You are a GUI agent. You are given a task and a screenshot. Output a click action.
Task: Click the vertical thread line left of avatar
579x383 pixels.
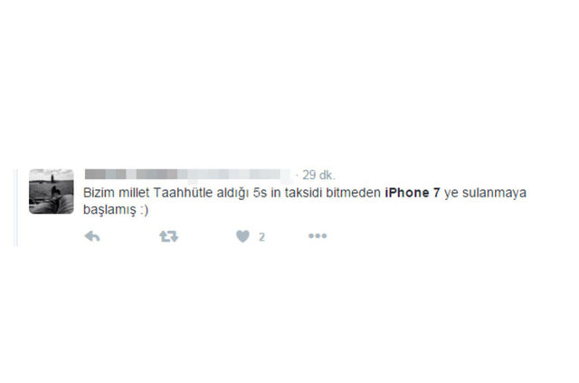pyautogui.click(x=15, y=207)
